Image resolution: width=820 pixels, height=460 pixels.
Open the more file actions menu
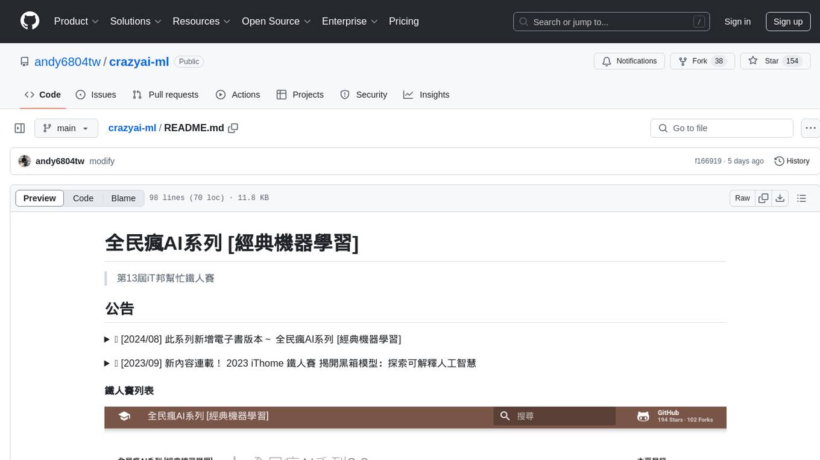[x=810, y=128]
